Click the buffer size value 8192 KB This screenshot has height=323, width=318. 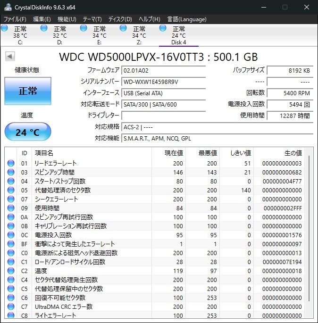290,70
